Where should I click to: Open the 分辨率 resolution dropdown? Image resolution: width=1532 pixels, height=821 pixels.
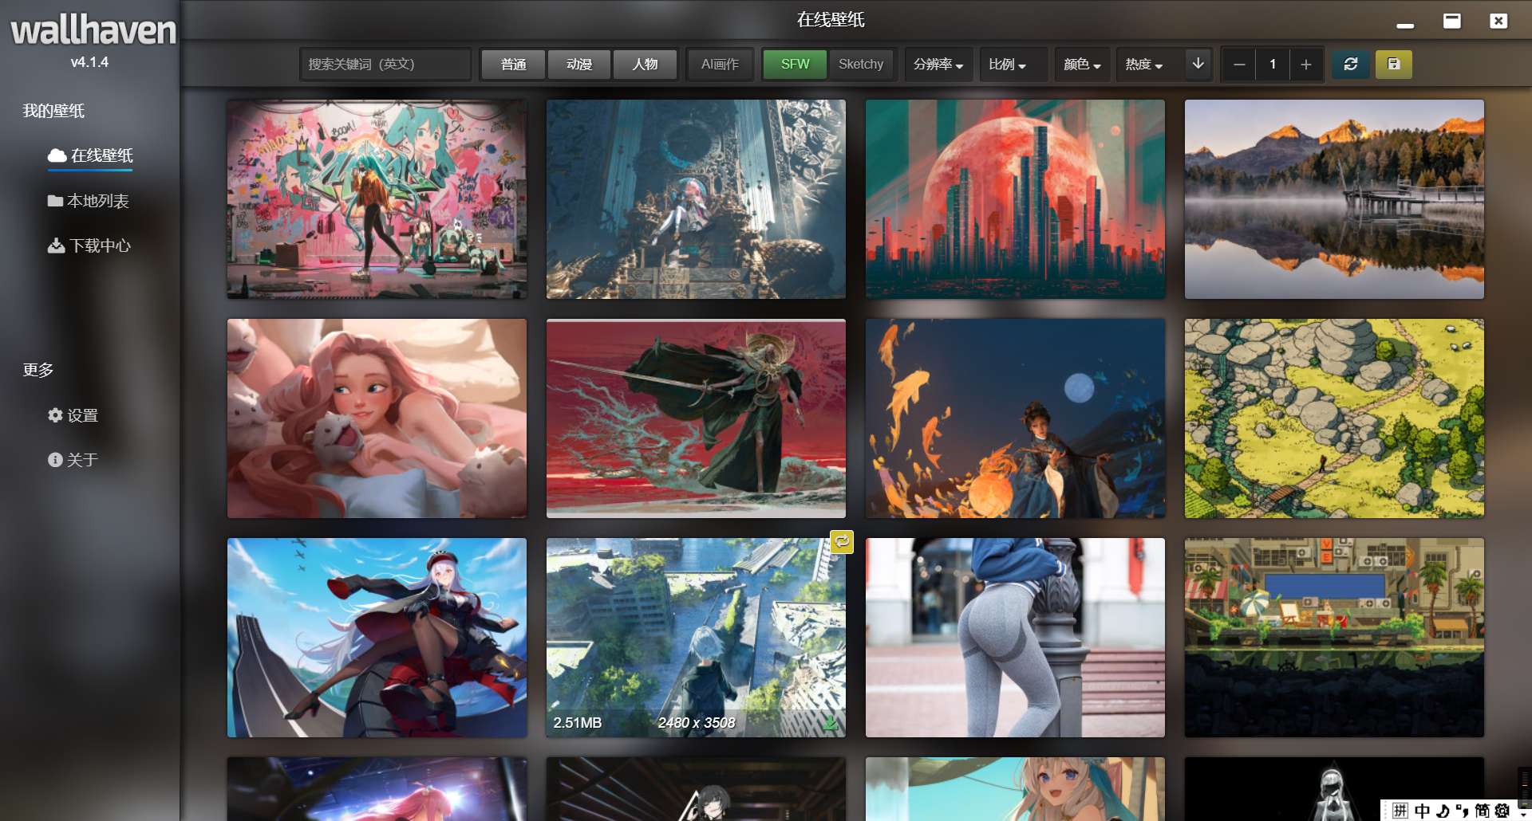point(938,64)
